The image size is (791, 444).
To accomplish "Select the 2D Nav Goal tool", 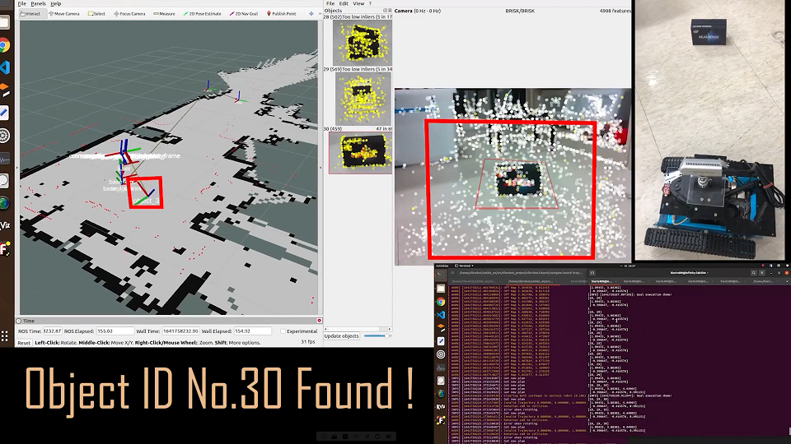I will (x=246, y=14).
